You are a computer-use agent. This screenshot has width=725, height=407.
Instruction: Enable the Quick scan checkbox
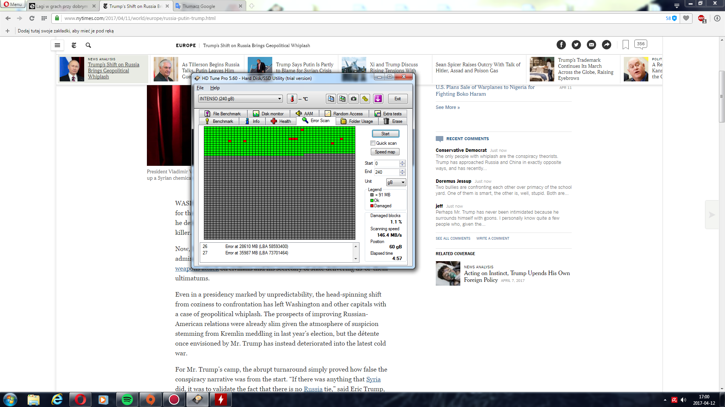[x=373, y=143]
